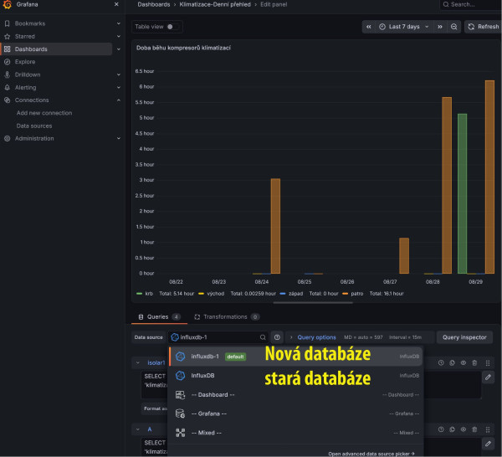
Task: Open Drilldown in the sidebar
Action: point(28,74)
